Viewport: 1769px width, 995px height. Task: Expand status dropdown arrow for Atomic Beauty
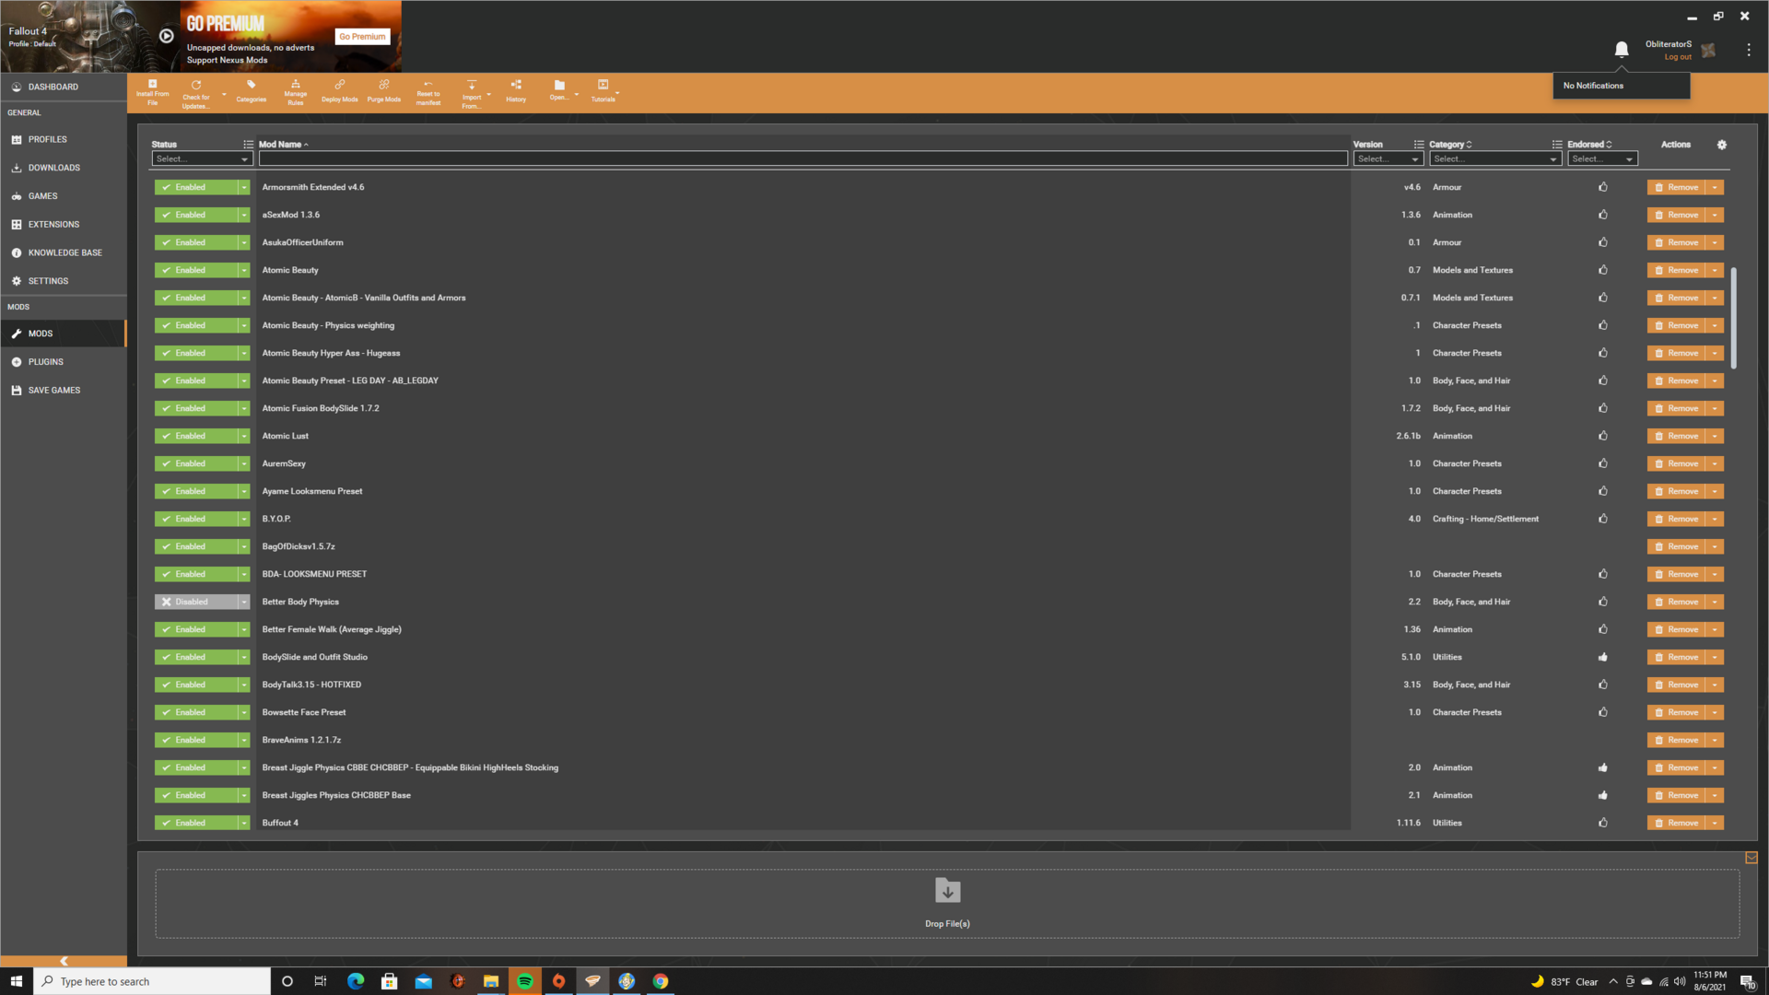[x=244, y=270]
